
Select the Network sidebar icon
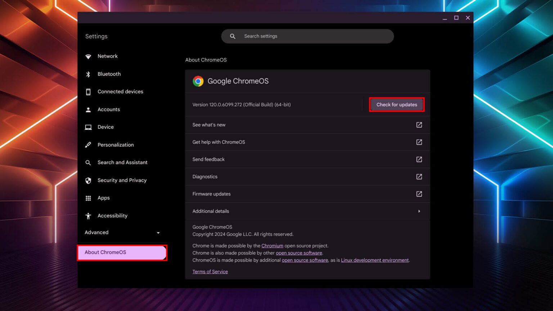click(x=88, y=56)
